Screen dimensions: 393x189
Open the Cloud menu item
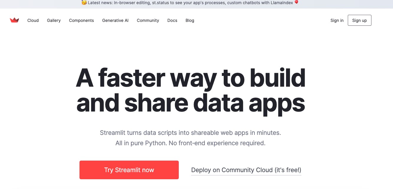pos(33,20)
